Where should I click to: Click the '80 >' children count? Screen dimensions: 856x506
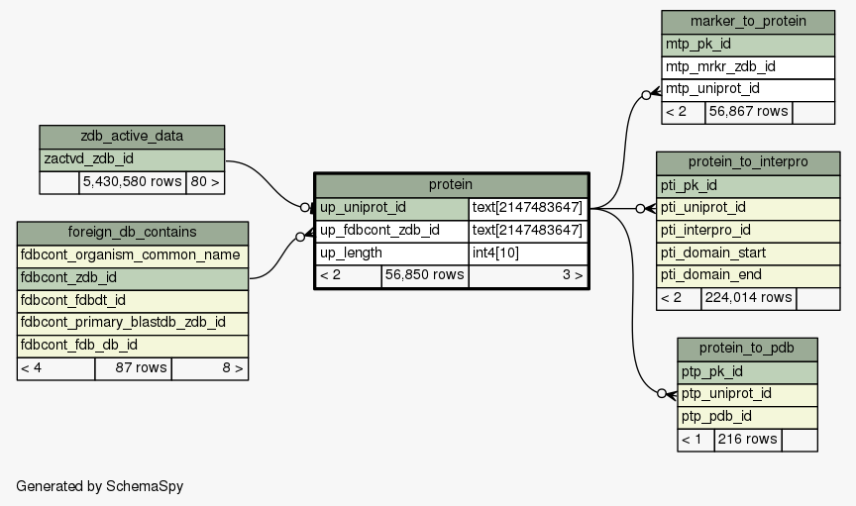pos(205,182)
